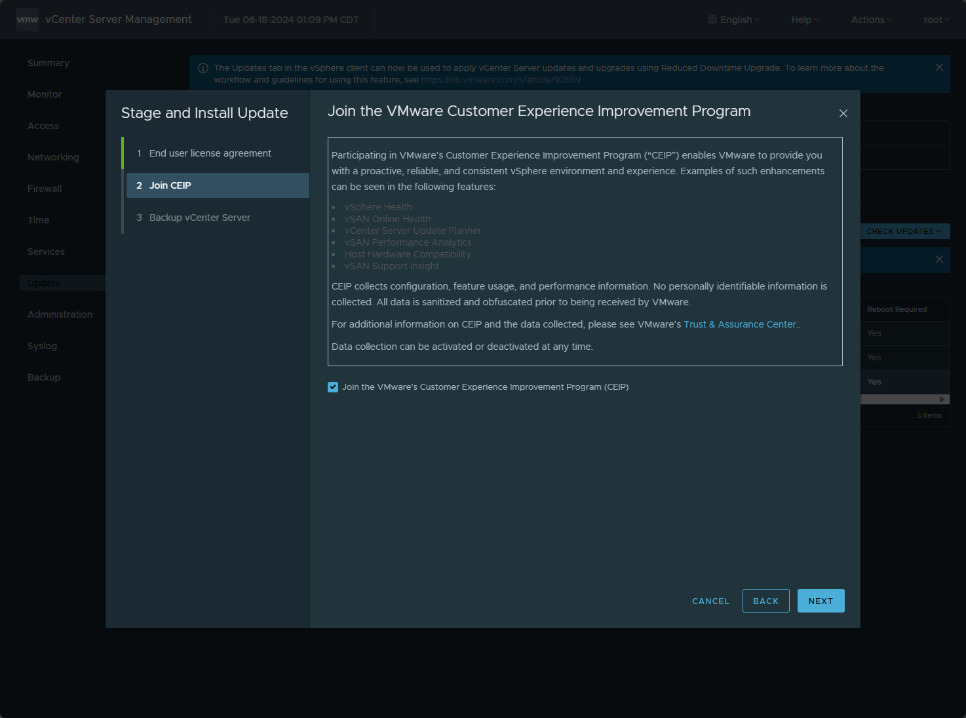Click the info icon in the banner

[203, 68]
